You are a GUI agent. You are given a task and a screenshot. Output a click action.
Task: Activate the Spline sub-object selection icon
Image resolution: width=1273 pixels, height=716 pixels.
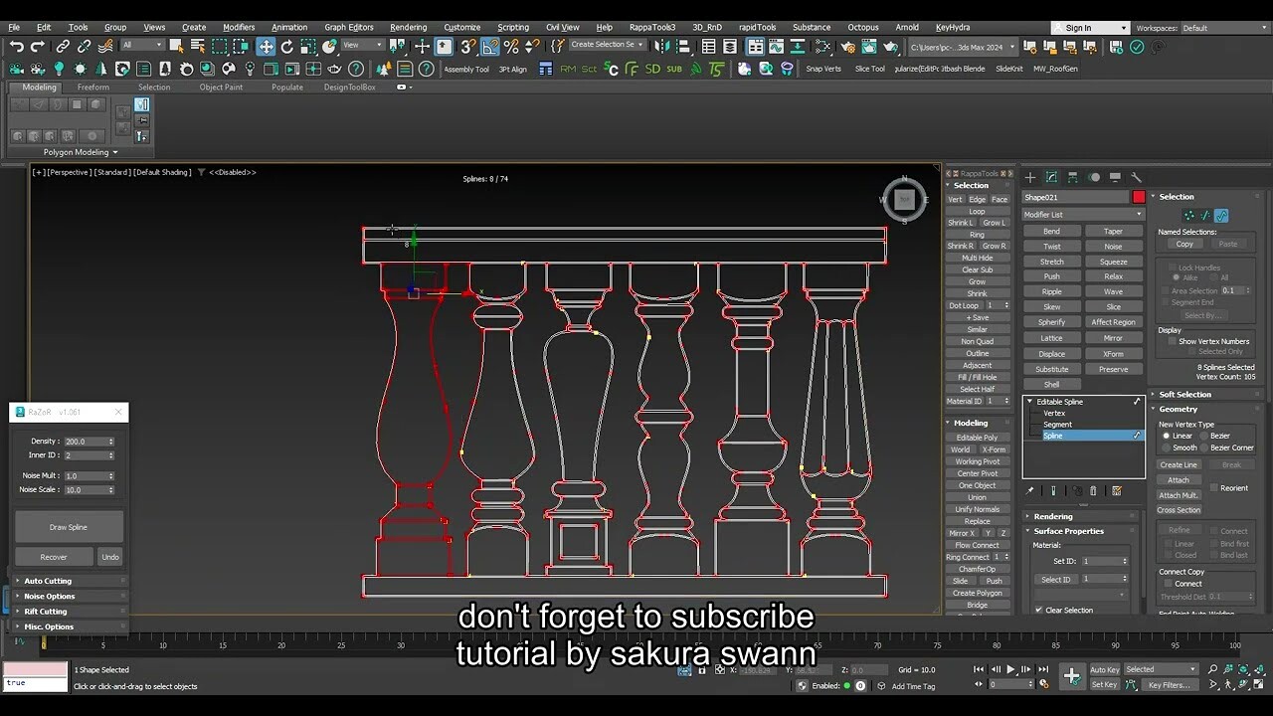1221,215
